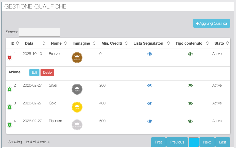Click the Silver badge image
Image resolution: width=236 pixels, height=148 pixels.
77,89
